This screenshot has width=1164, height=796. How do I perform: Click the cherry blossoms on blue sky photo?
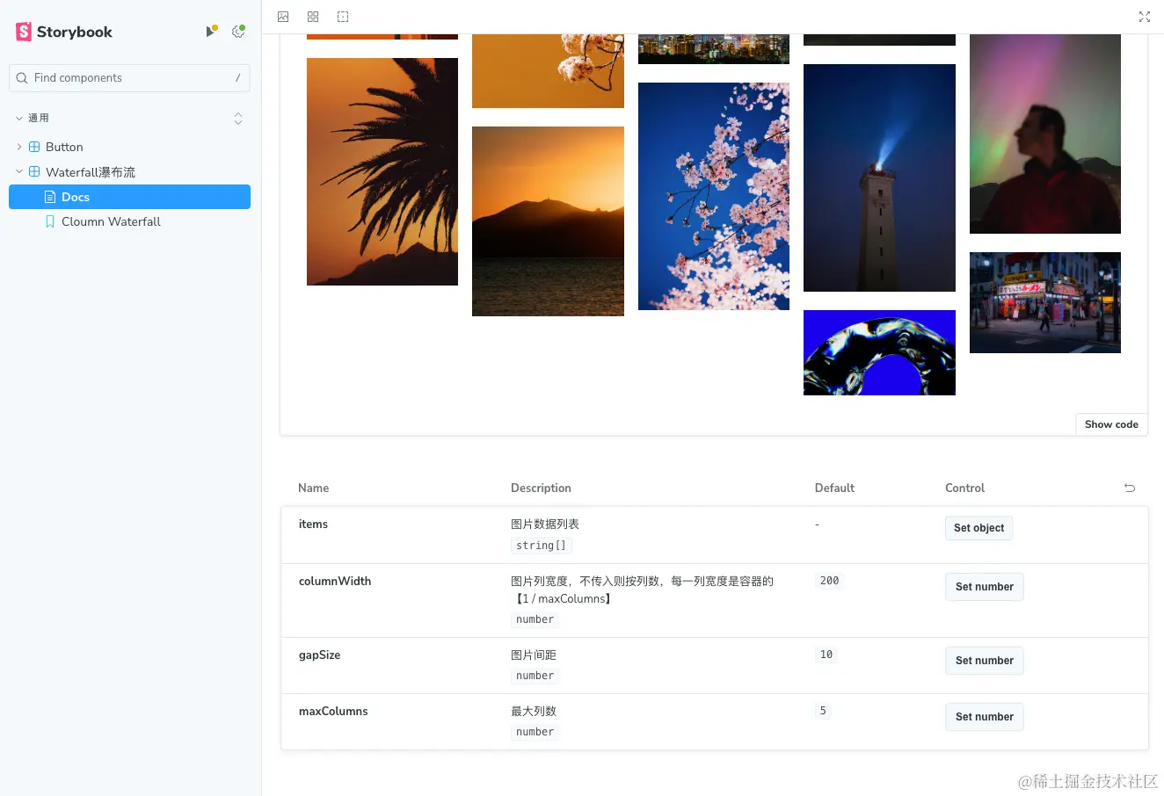(714, 196)
